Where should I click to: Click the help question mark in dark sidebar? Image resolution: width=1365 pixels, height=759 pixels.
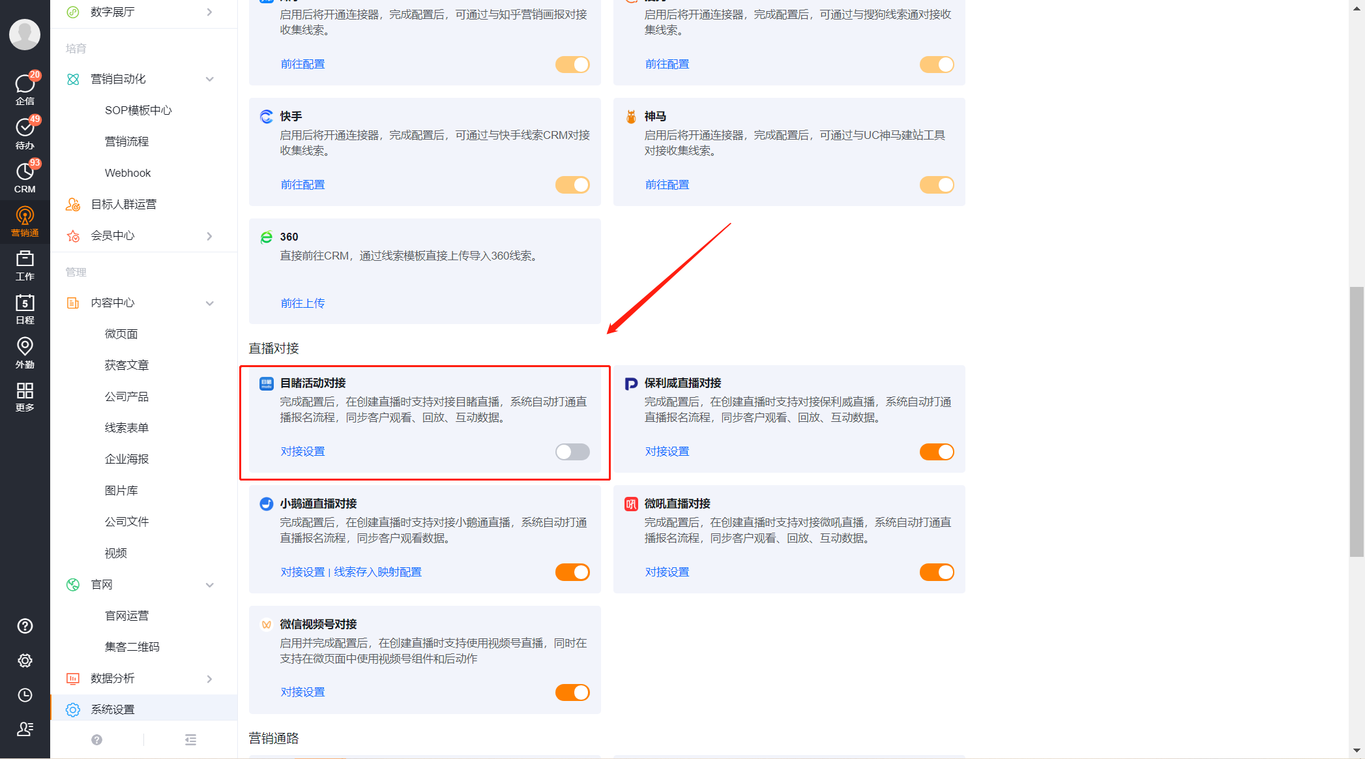[25, 626]
